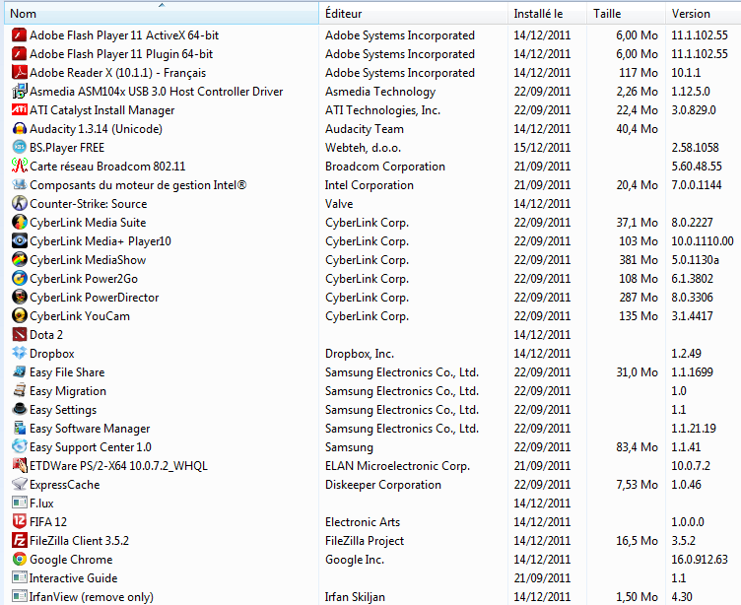Viewport: 741px width, 605px height.
Task: Select the Easy Support Center icon
Action: [x=20, y=447]
